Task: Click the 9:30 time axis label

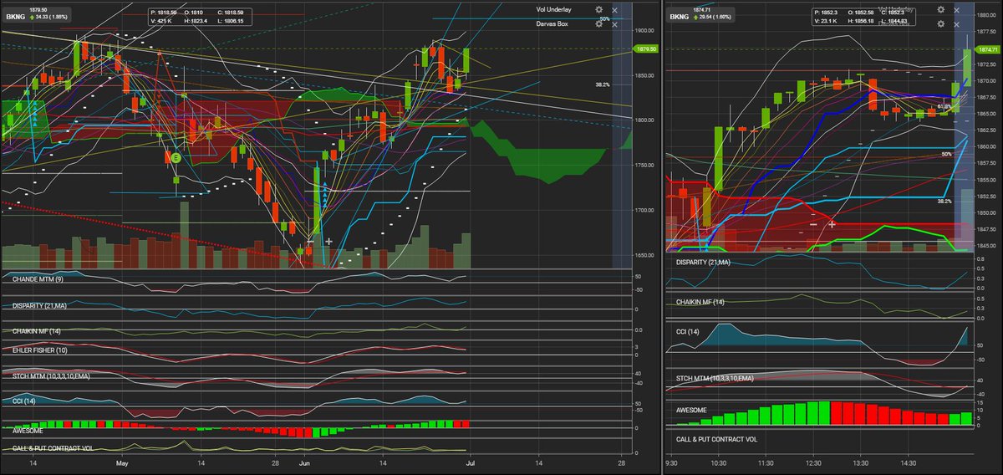Action: 673,462
